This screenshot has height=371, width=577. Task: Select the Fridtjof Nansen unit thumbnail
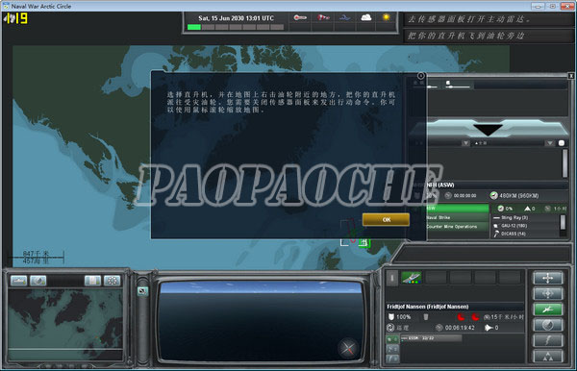(411, 278)
